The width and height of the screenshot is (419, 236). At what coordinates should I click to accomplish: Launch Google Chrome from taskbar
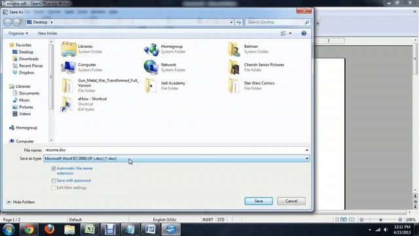point(29,229)
